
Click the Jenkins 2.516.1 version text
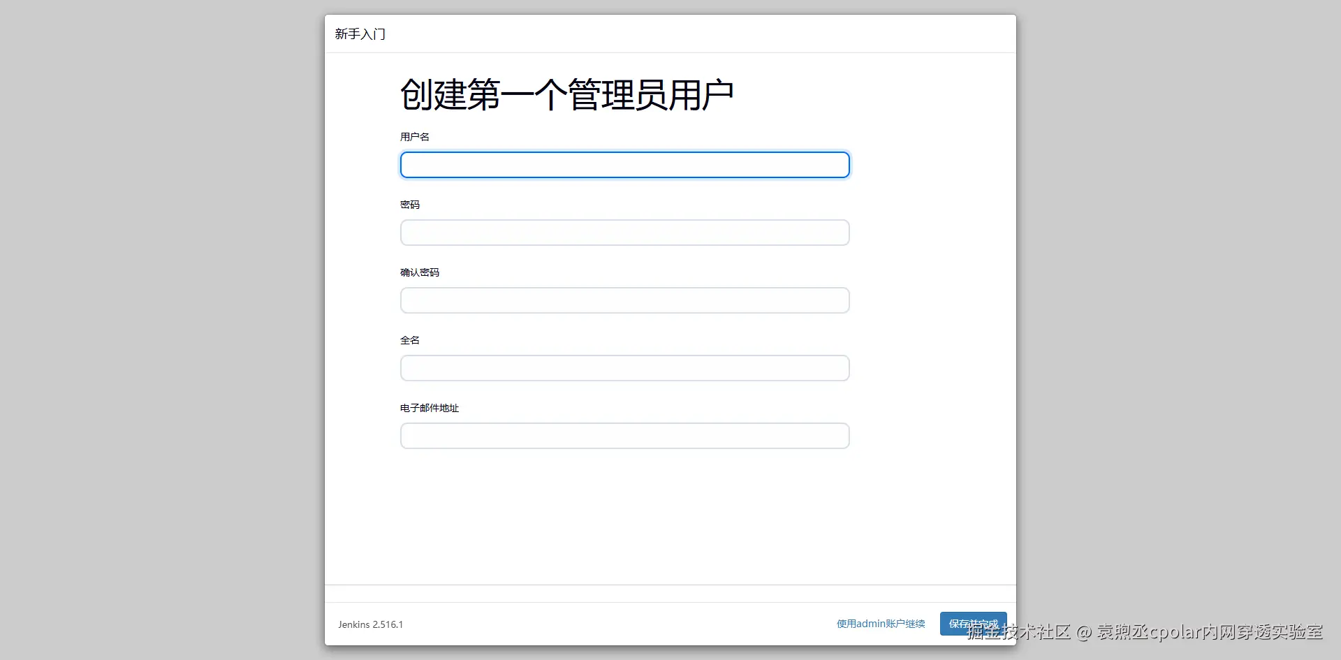coord(371,624)
